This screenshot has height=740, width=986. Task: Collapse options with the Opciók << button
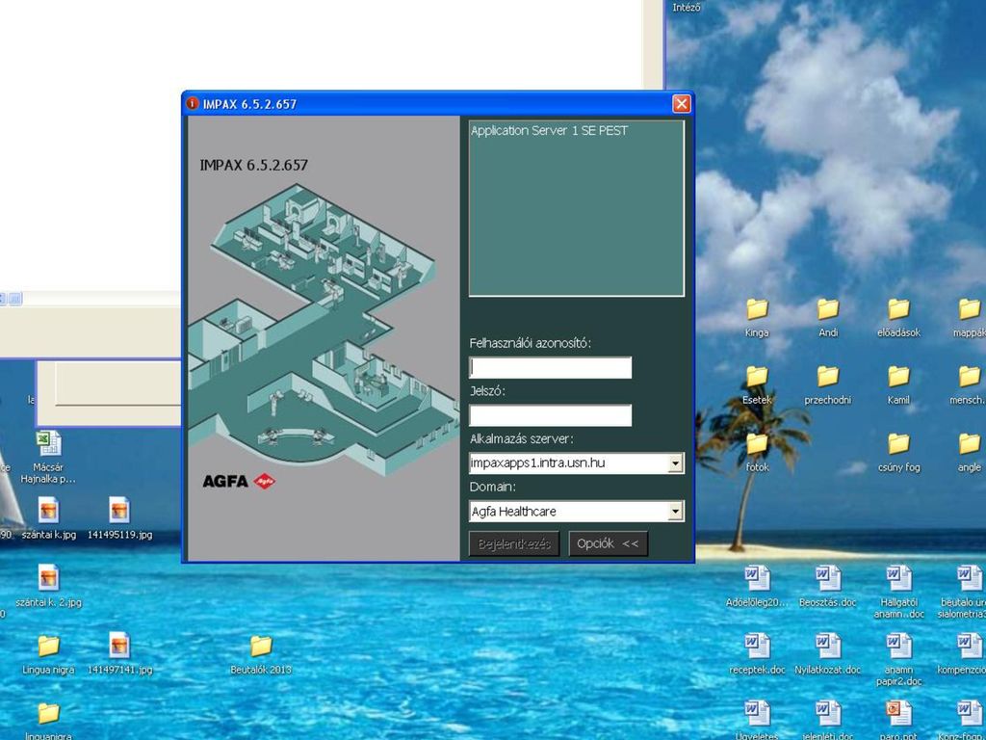point(609,543)
